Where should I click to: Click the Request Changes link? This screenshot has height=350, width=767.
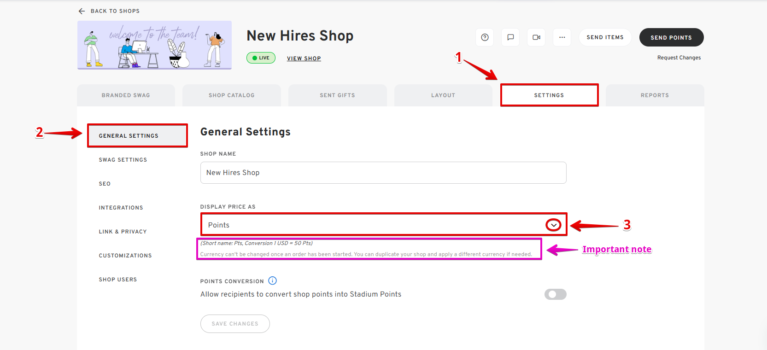[679, 58]
